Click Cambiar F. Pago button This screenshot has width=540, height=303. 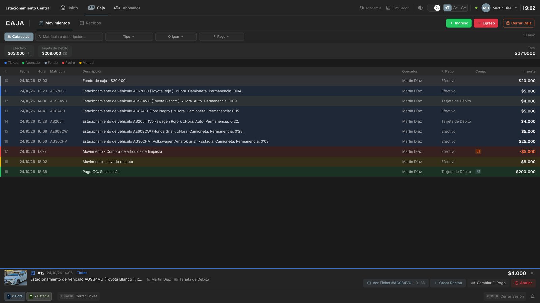pos(488,283)
